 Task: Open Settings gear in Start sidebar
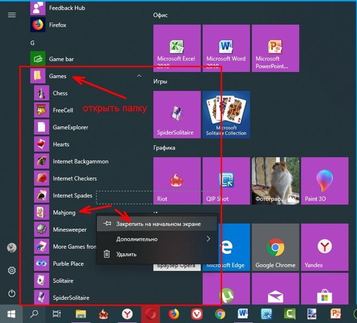[x=12, y=270]
